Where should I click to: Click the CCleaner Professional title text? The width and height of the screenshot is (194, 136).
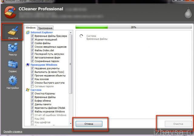tap(41, 9)
